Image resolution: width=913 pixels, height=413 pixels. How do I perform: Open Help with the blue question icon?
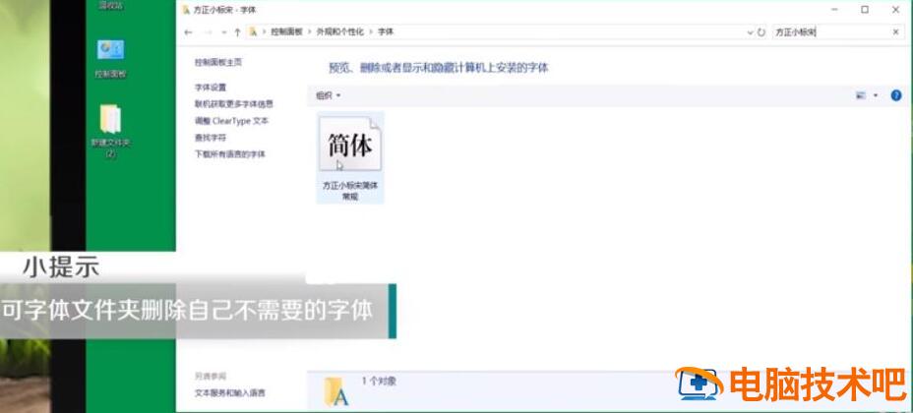pos(896,95)
